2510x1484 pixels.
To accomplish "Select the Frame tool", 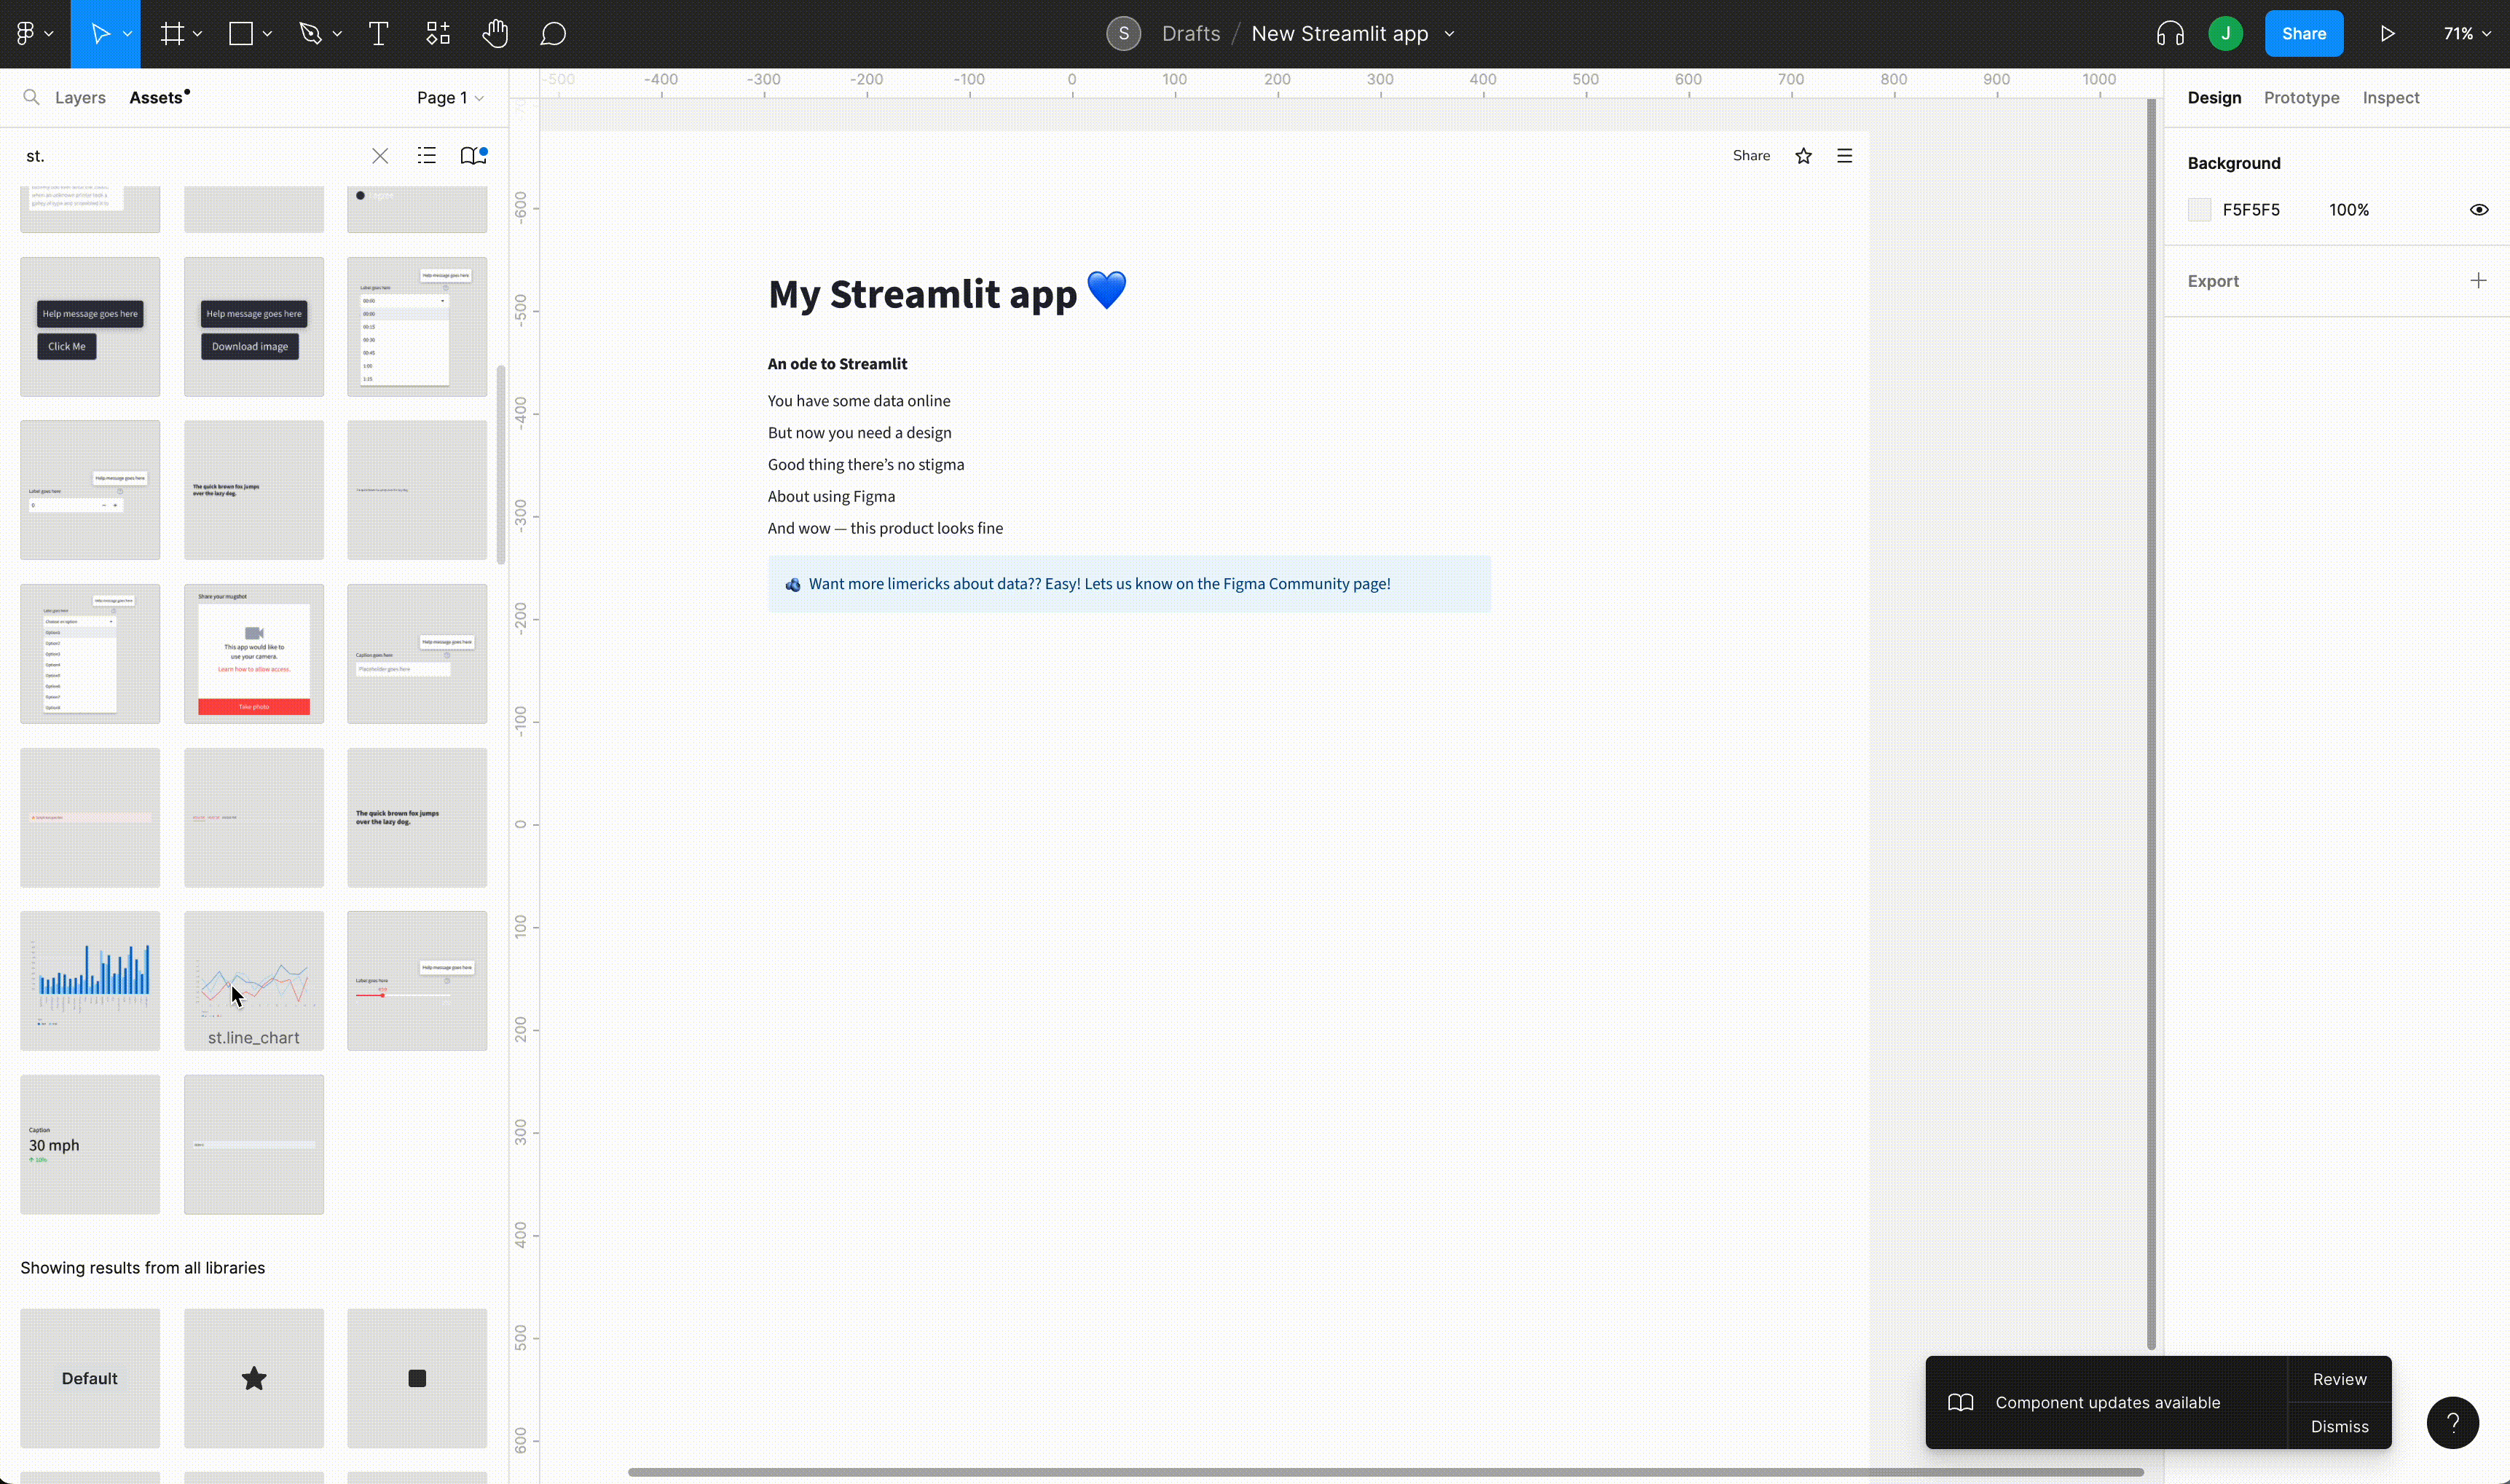I will 172,33.
